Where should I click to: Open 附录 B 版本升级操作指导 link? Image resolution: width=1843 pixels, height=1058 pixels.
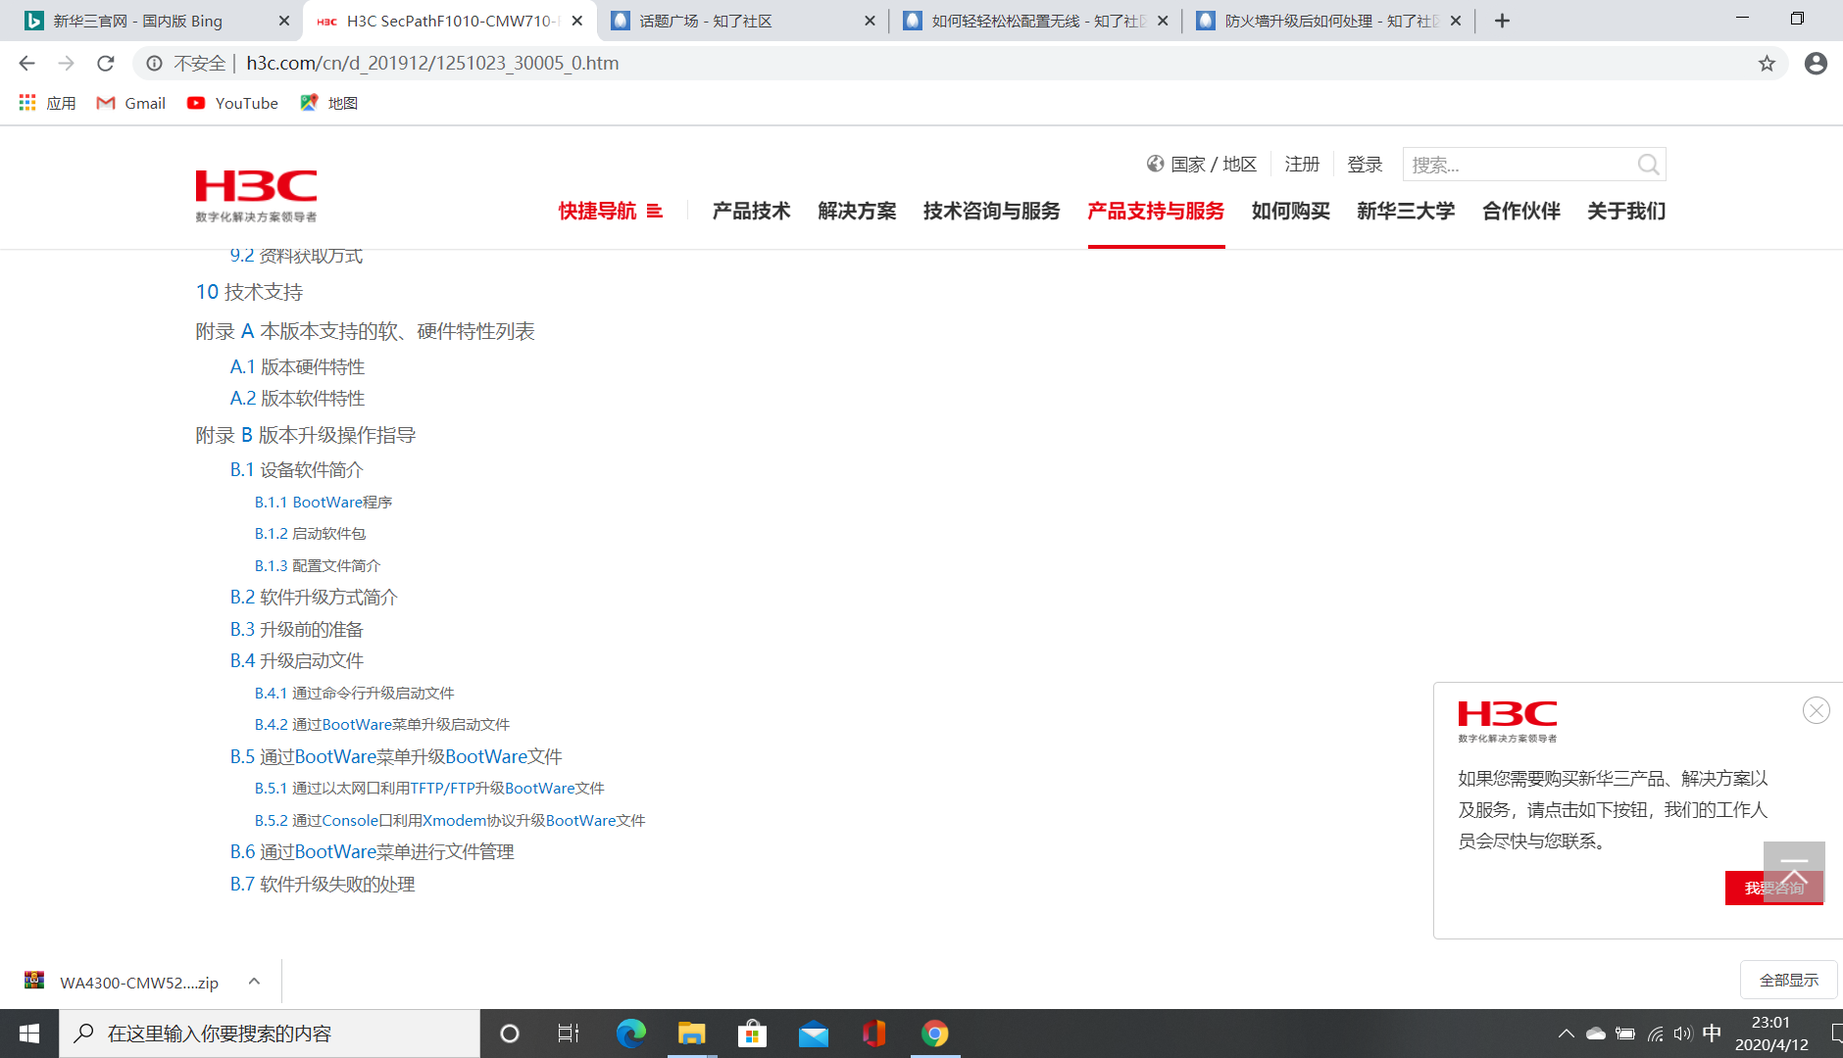306,435
